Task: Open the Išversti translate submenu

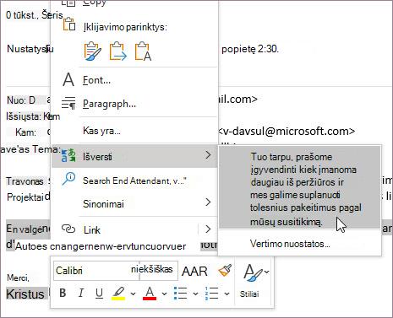Action: click(134, 156)
